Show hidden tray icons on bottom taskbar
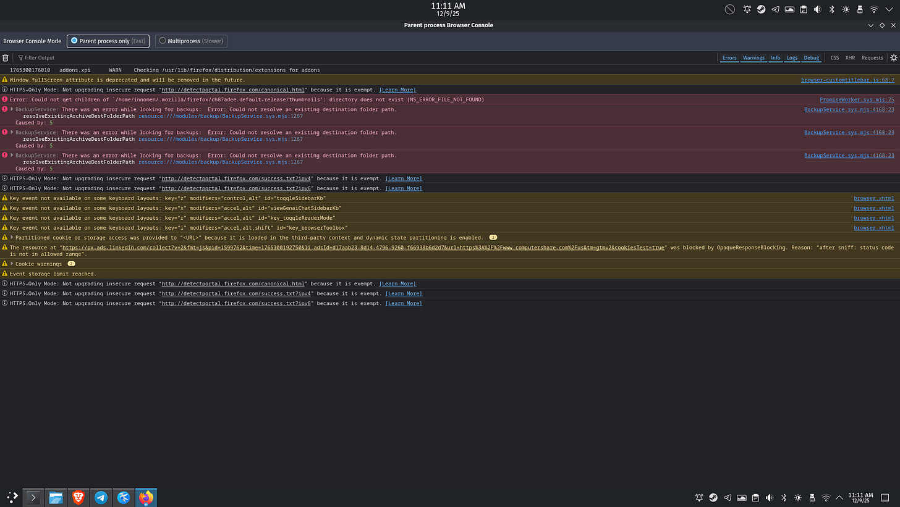Screen dimensions: 900x507 pos(839,497)
